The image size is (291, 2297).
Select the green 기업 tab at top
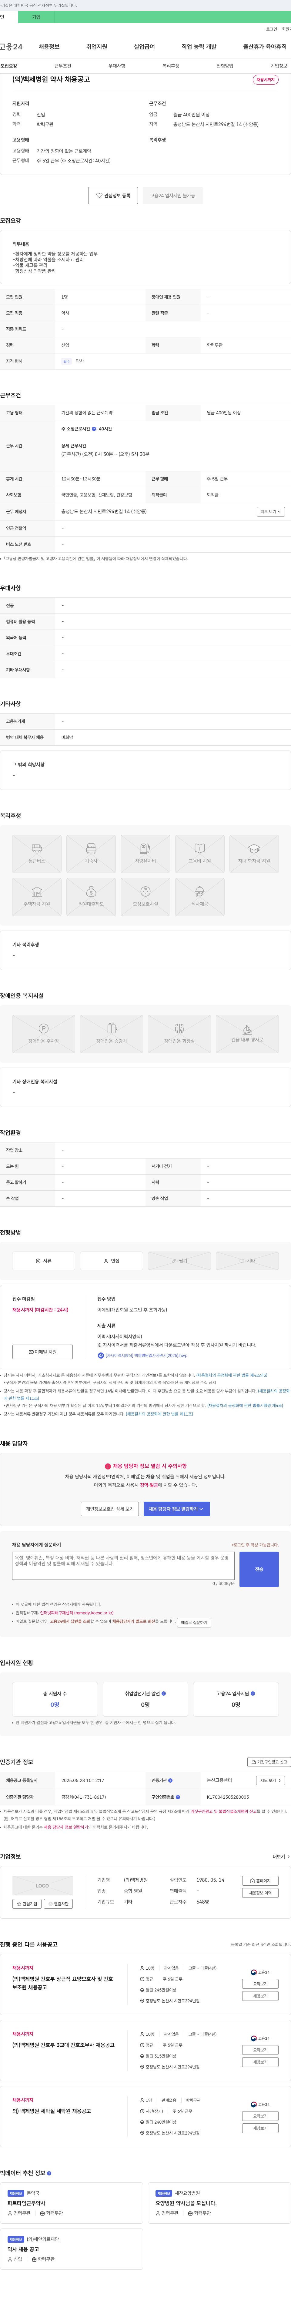37,17
